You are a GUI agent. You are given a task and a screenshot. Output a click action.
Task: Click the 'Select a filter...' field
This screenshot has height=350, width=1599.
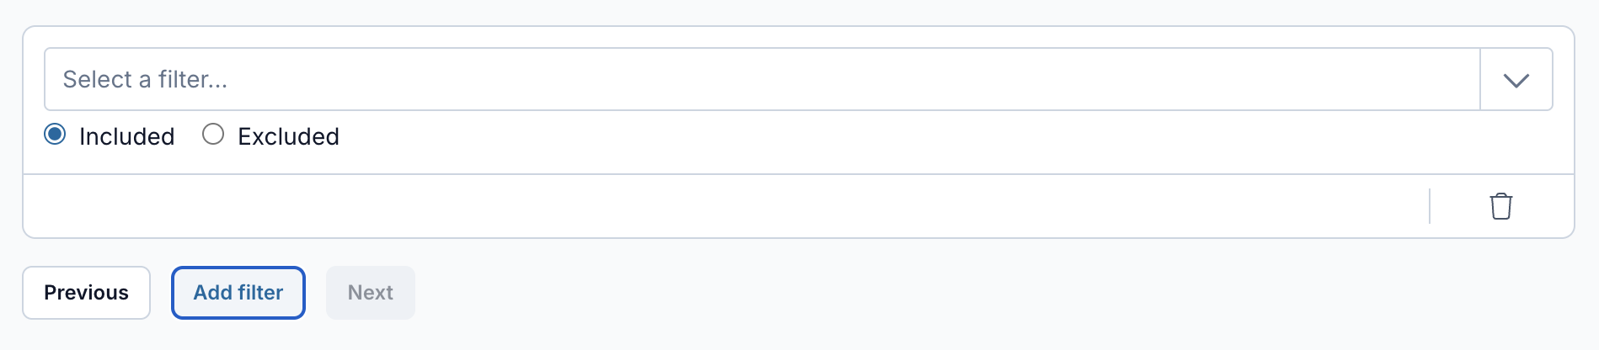[762, 79]
